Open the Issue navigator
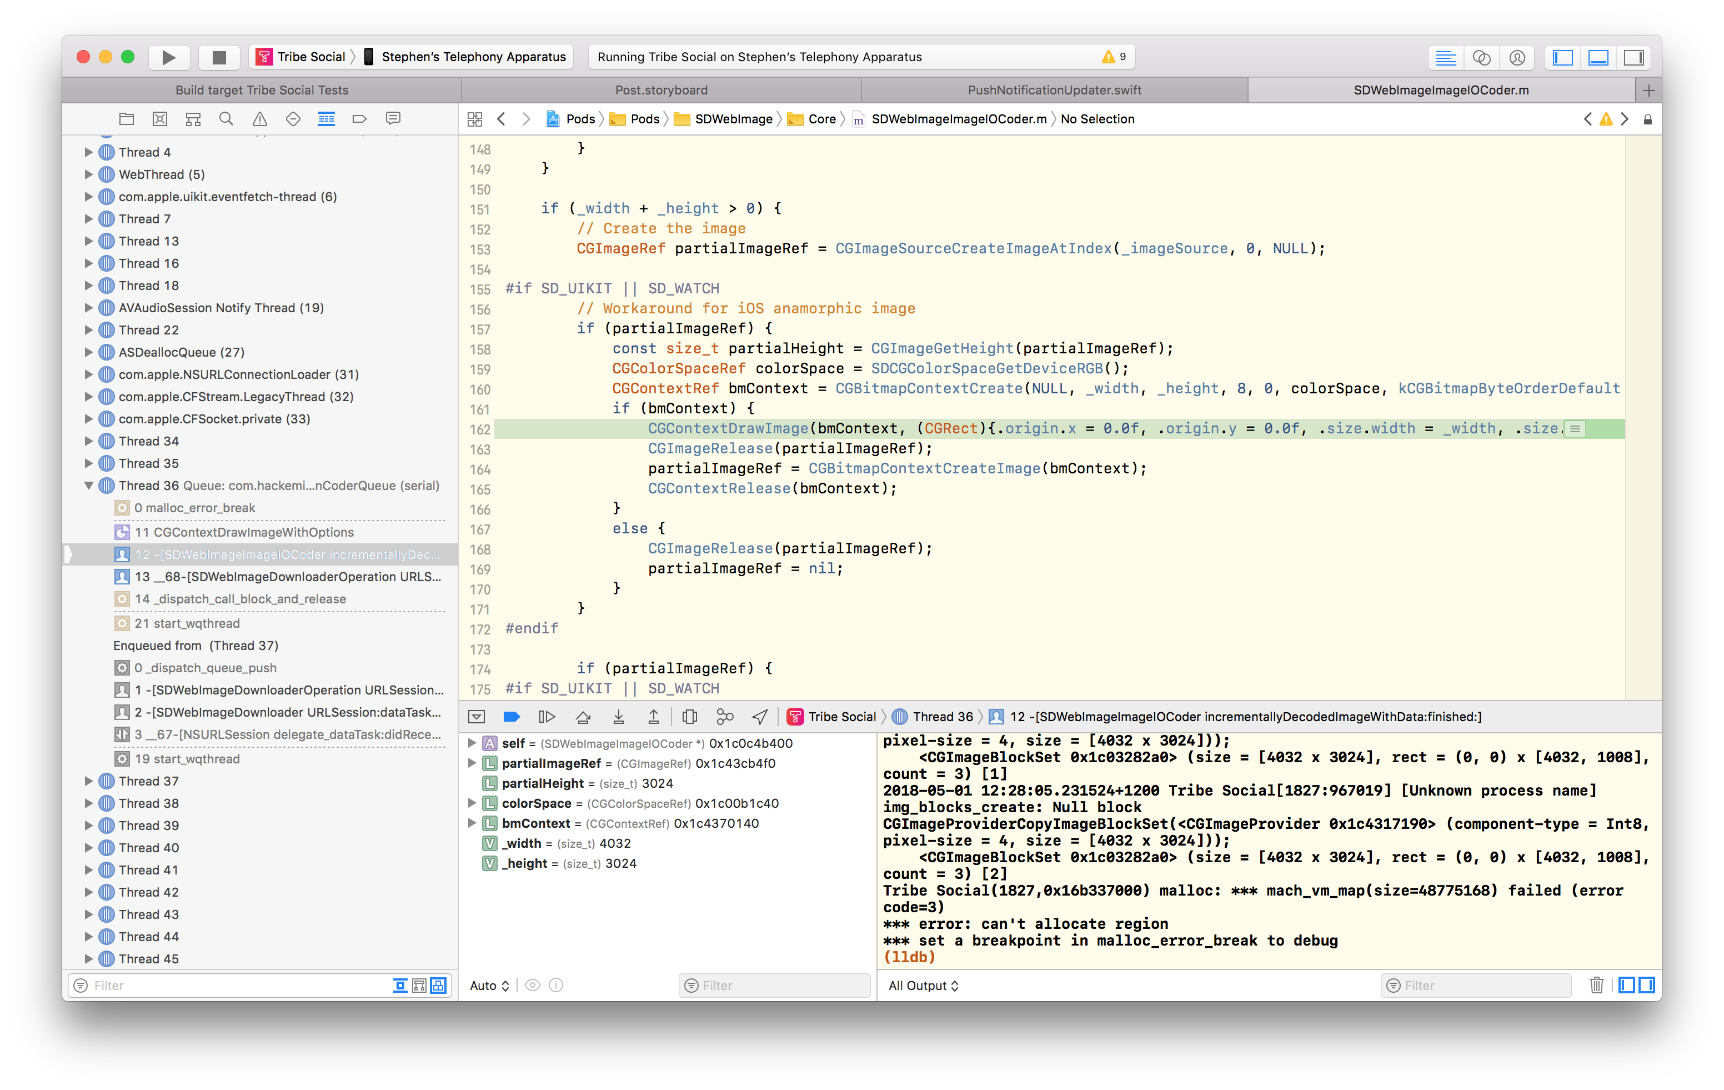This screenshot has width=1724, height=1090. (259, 119)
